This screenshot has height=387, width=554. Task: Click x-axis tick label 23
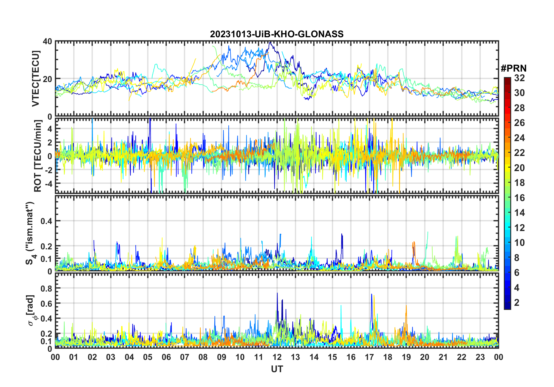coord(480,357)
